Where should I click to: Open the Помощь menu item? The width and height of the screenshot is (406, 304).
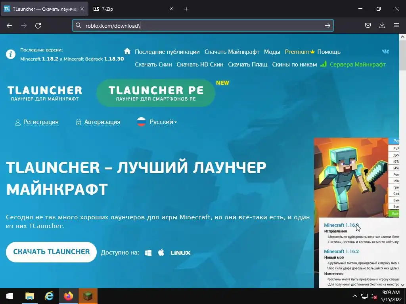point(329,52)
